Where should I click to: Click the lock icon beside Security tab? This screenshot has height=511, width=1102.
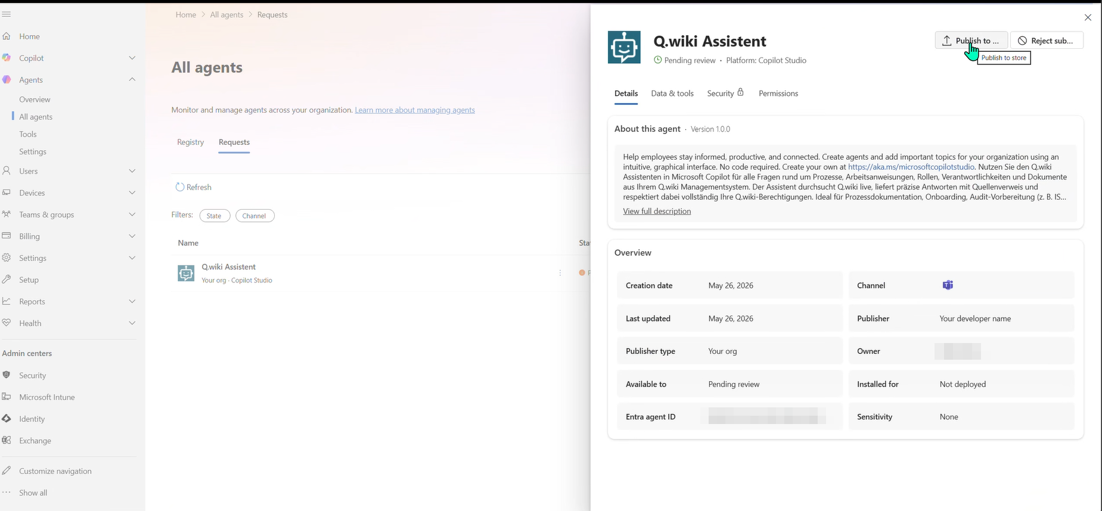tap(741, 92)
